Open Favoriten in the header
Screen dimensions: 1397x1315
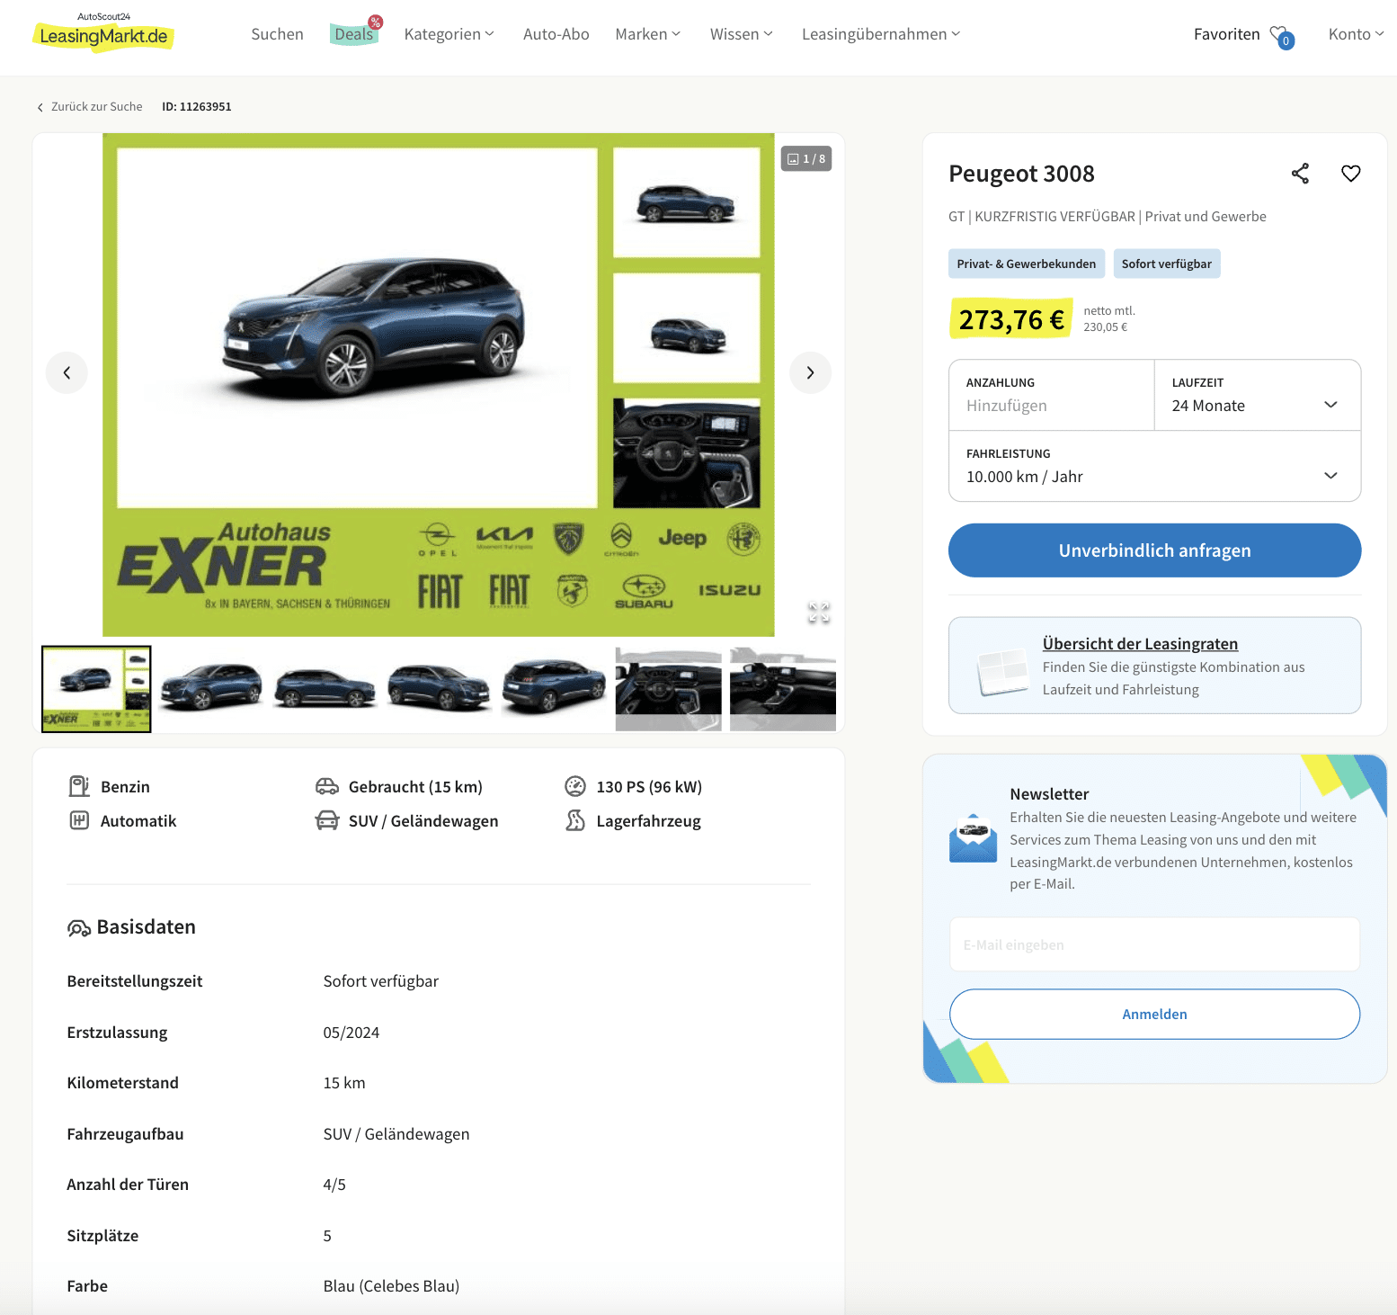1226,34
